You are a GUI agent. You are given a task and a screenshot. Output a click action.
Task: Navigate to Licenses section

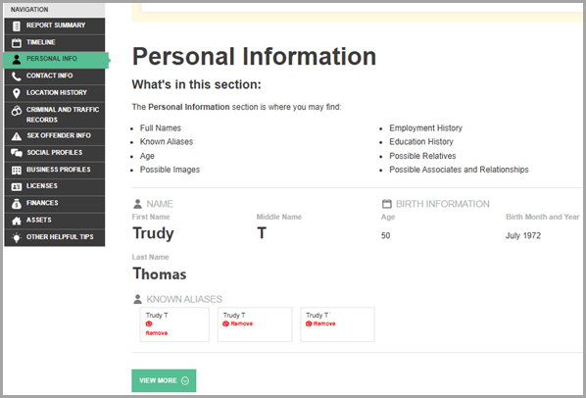[x=55, y=187]
